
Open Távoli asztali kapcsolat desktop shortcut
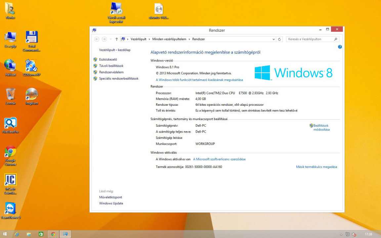116,13
